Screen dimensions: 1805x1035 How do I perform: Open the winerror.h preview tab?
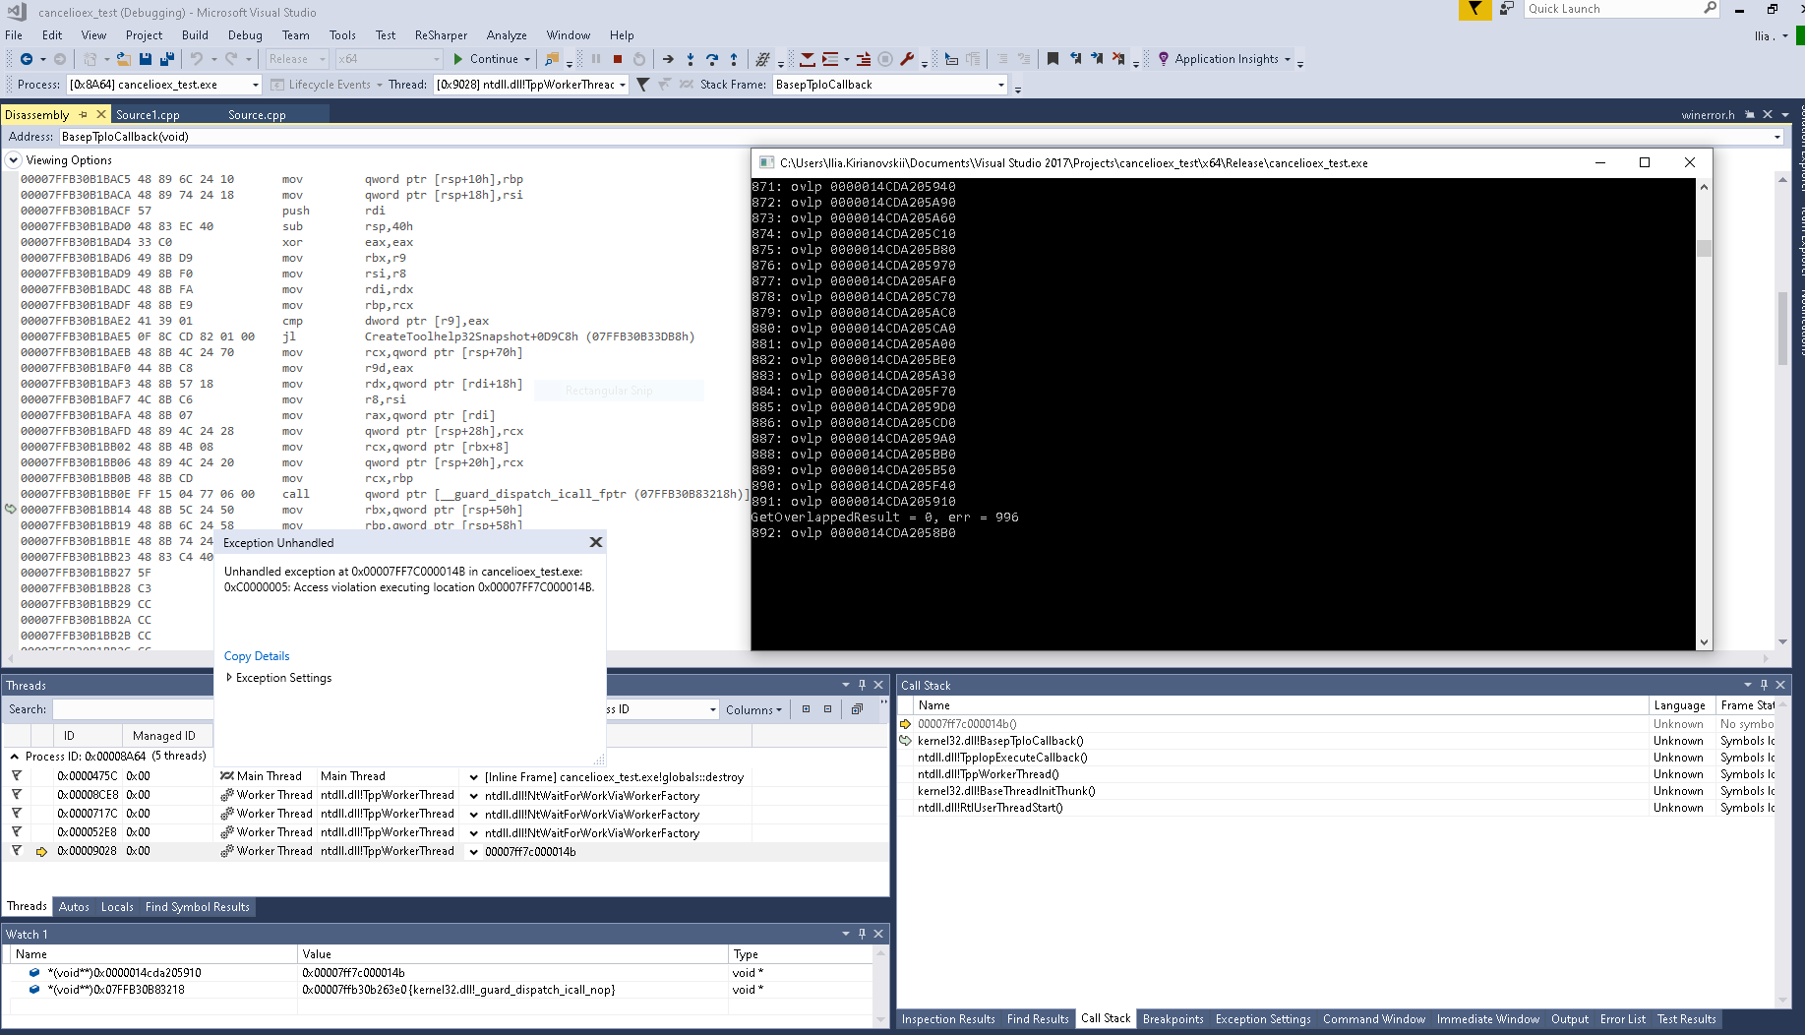1708,115
